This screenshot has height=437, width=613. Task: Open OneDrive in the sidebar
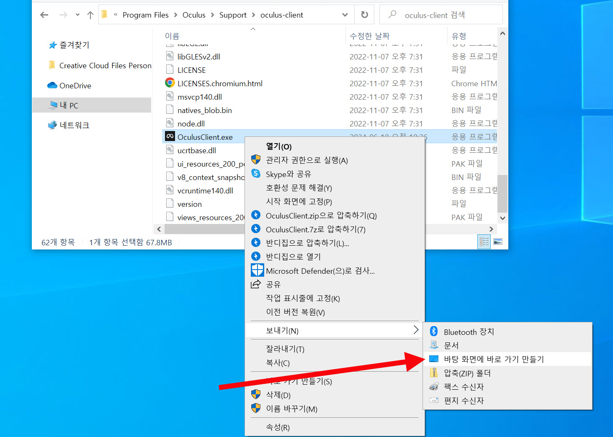coord(70,85)
